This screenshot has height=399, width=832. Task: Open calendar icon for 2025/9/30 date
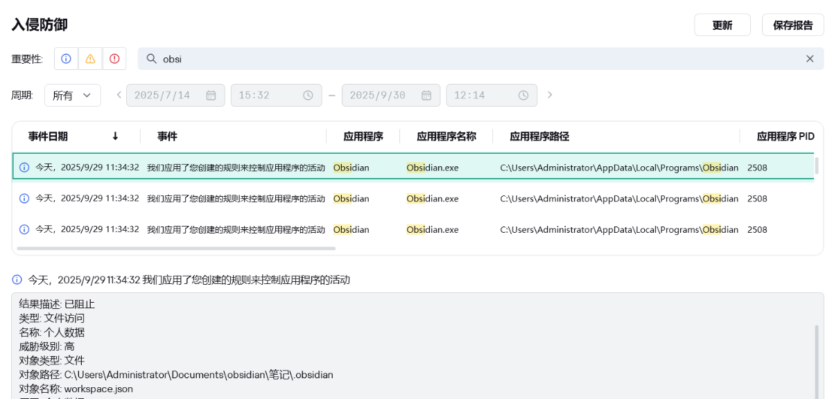pos(426,95)
